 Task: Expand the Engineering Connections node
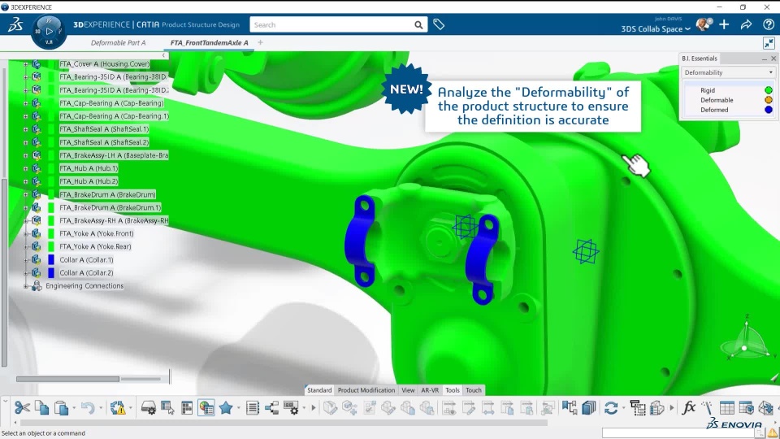(26, 286)
